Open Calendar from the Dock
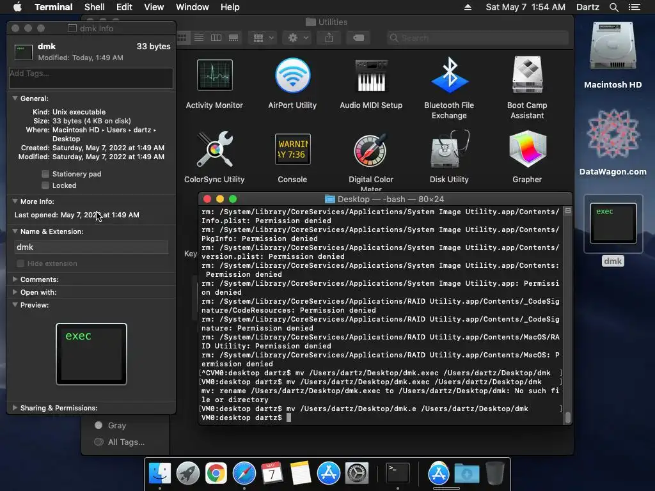Image resolution: width=655 pixels, height=491 pixels. 272,474
